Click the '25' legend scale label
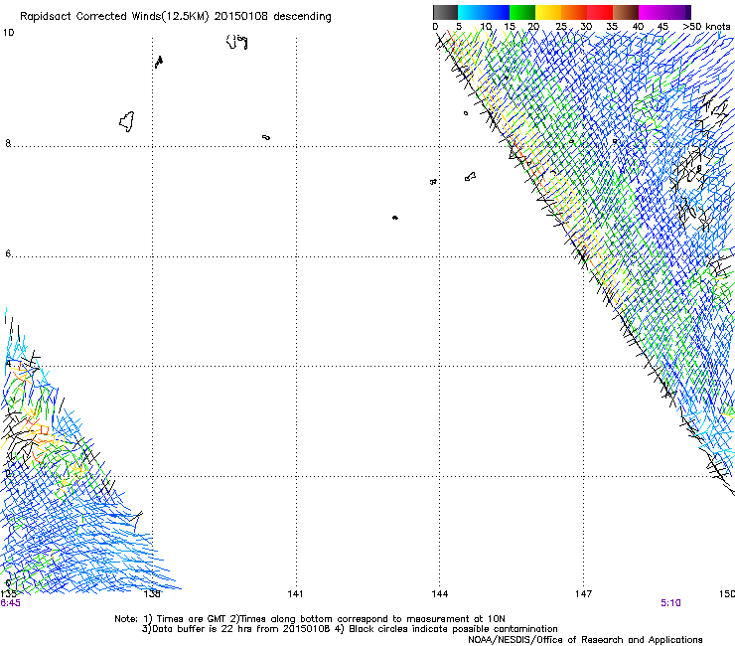This screenshot has width=735, height=646. (x=561, y=26)
